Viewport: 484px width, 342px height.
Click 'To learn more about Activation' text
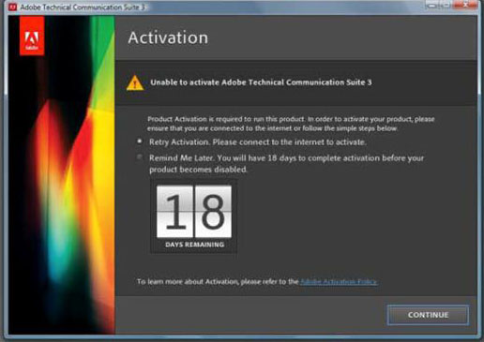click(218, 282)
